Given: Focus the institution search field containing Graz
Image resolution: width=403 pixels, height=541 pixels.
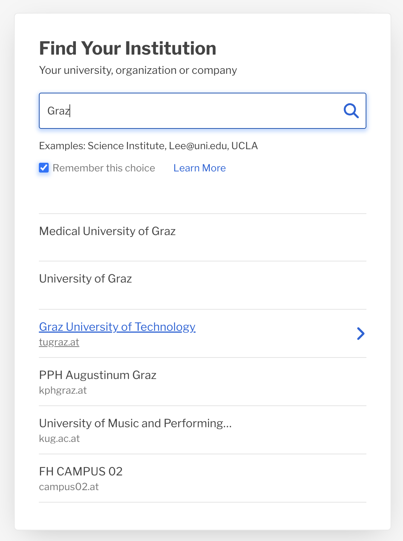Looking at the screenshot, I should click(x=203, y=111).
